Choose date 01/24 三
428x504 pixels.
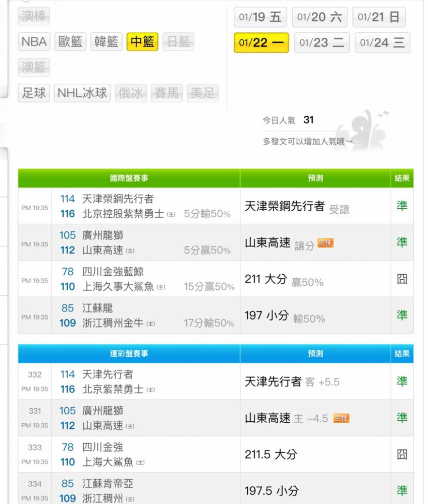click(383, 42)
